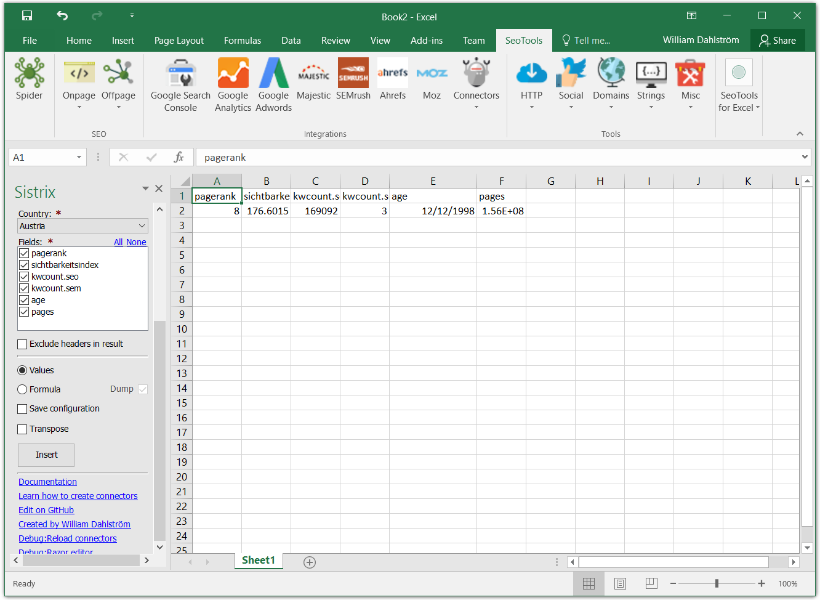
Task: Open the Google Analytics integration
Action: coord(233,84)
